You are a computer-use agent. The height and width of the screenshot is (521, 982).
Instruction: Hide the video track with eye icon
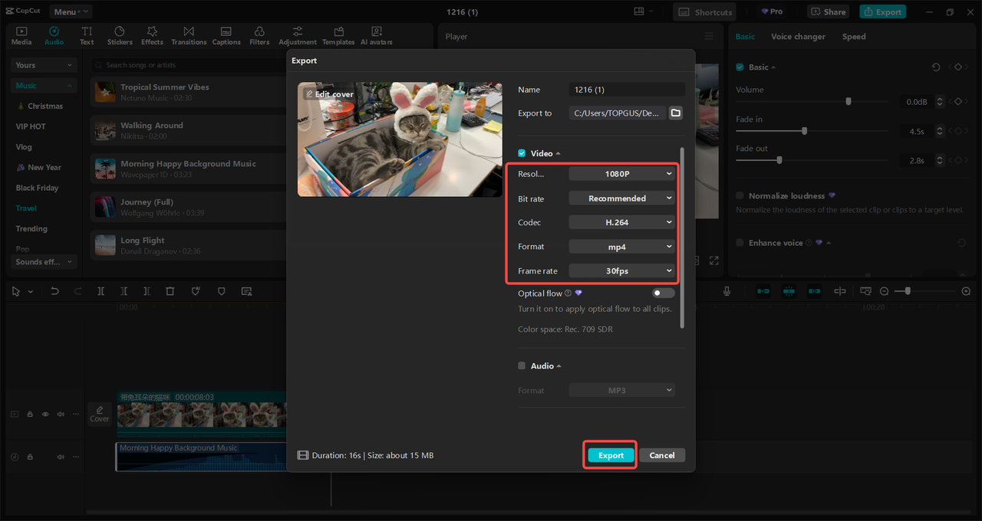click(45, 414)
